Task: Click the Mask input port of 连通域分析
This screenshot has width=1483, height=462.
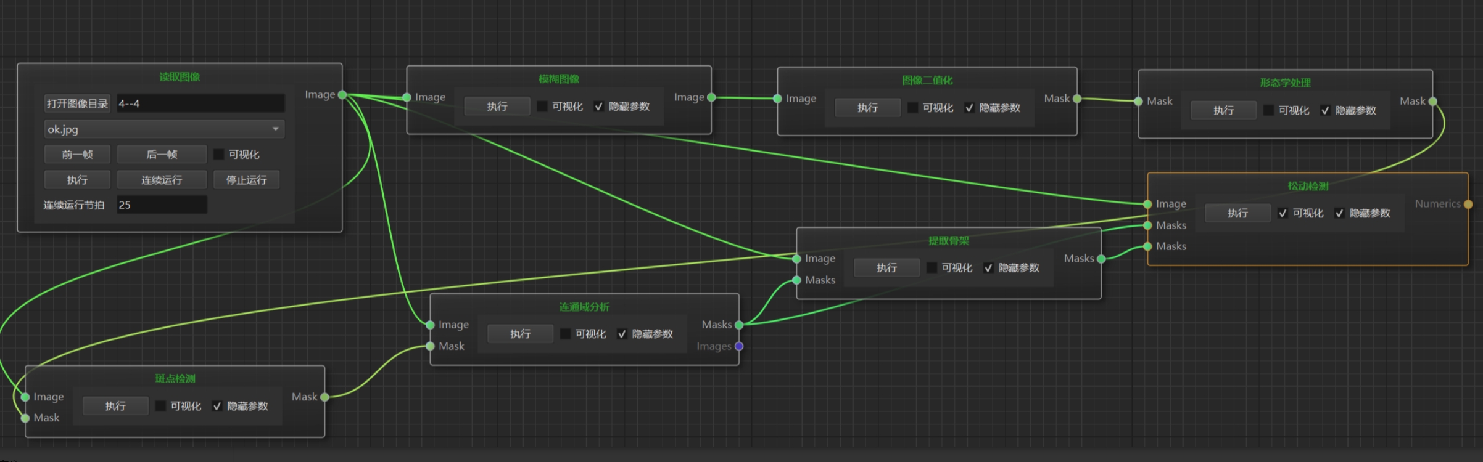Action: [431, 346]
